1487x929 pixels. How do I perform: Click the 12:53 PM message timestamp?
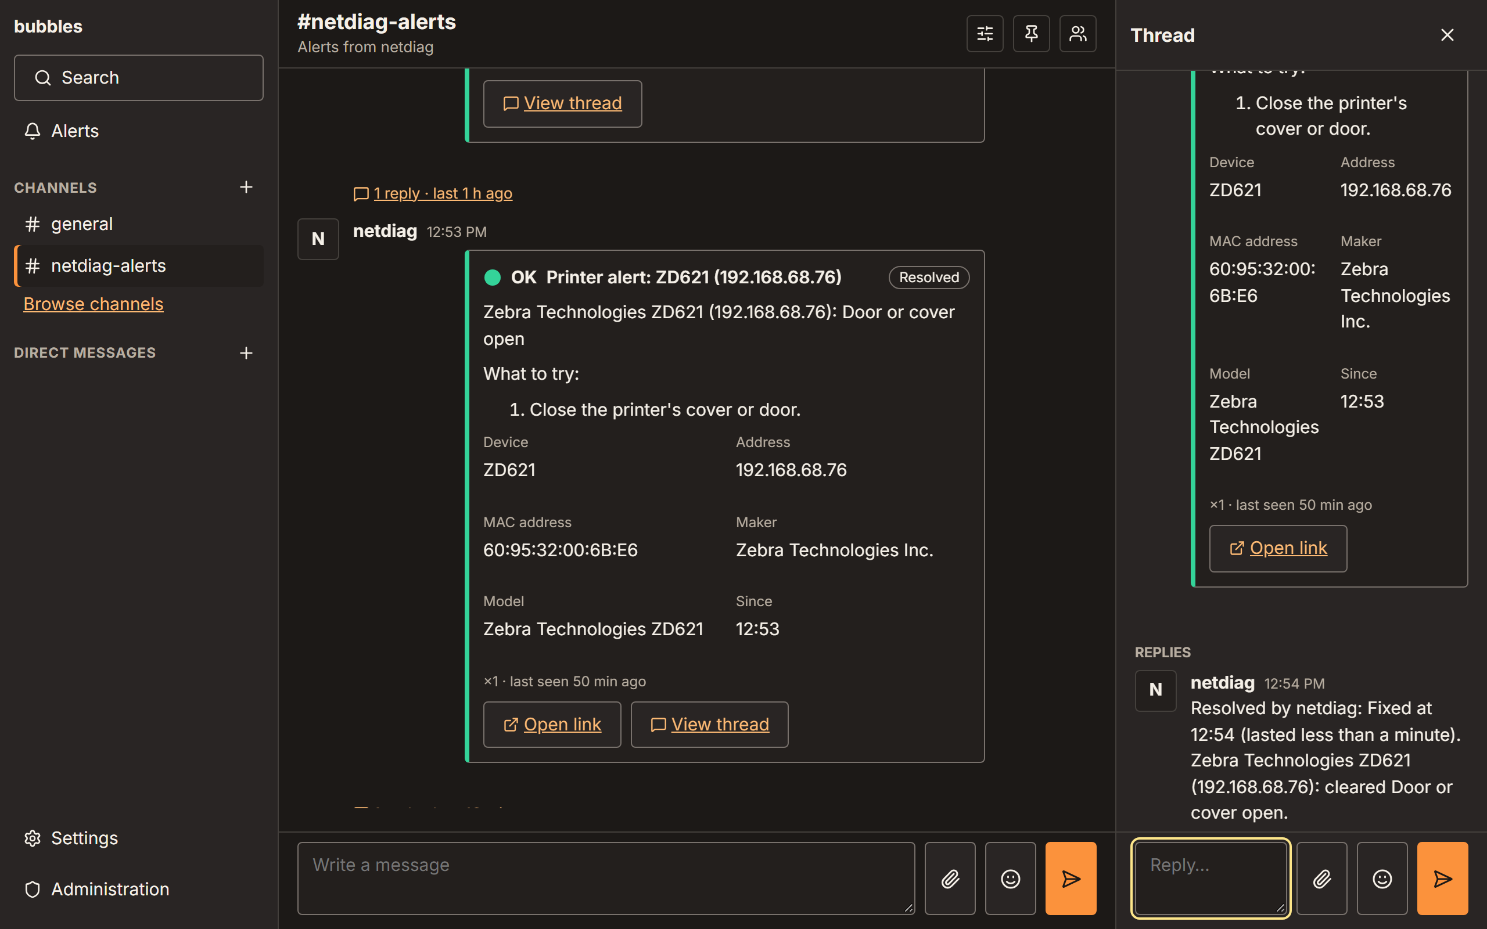[x=457, y=232]
